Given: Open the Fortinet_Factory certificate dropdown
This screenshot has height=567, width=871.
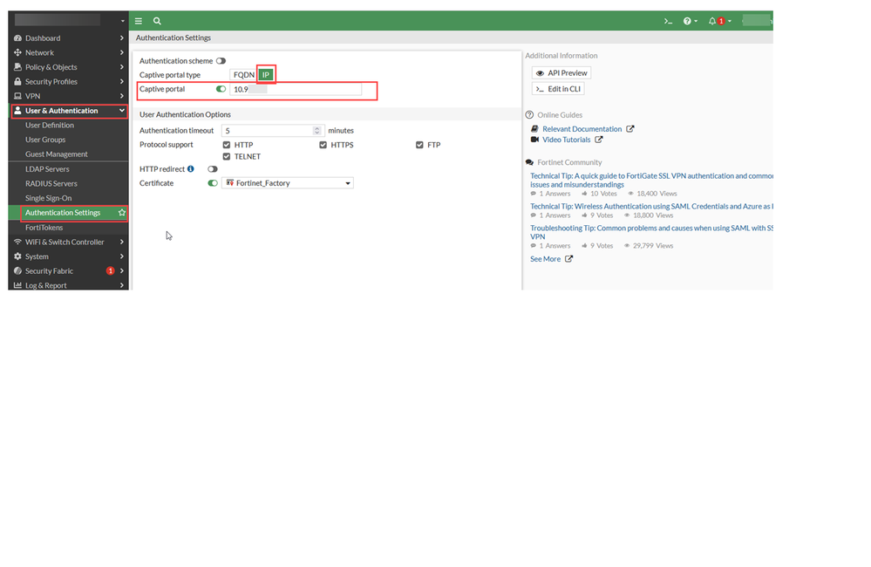Looking at the screenshot, I should [288, 183].
